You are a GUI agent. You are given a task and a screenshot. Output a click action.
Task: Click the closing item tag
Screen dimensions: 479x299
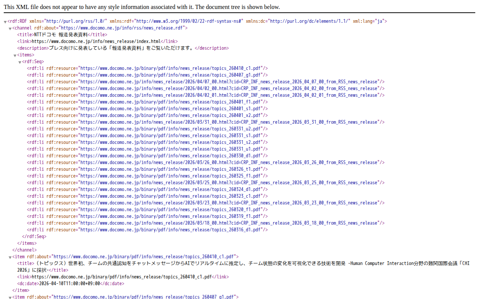21,290
